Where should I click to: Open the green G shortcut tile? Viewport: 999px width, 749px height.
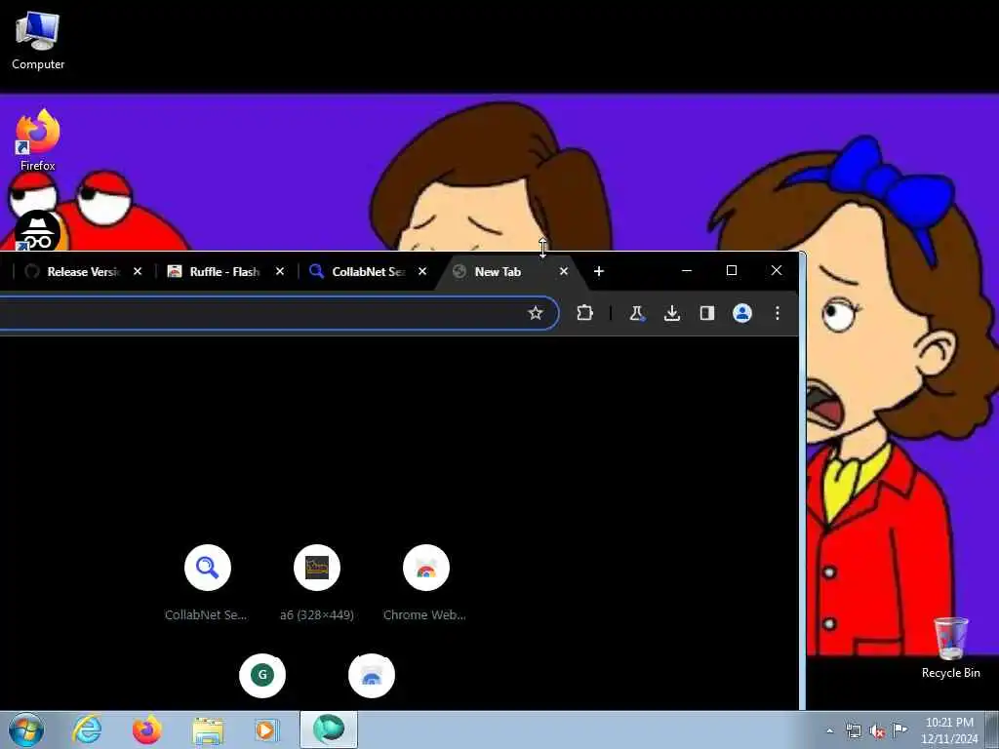click(262, 675)
